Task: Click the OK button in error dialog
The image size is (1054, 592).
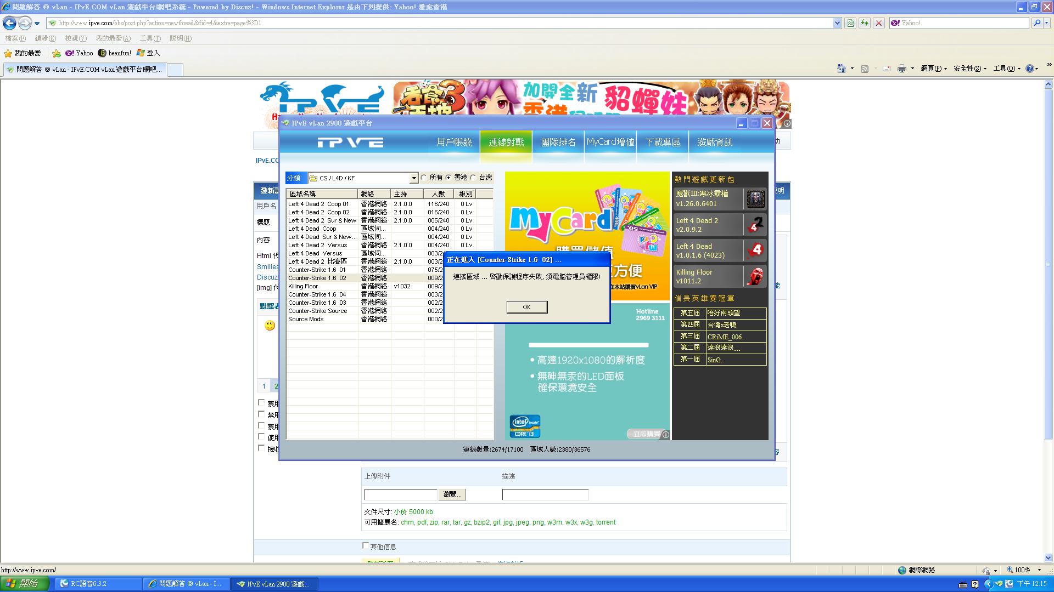Action: [x=526, y=307]
